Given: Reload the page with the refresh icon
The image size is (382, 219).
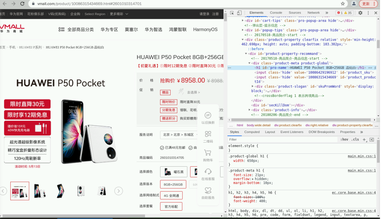Looking at the screenshot, I should point(23,4).
